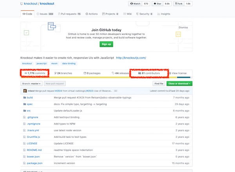The height and width of the screenshot is (172, 235).
Task: Click the package.json file icon
Action: pos(24,163)
